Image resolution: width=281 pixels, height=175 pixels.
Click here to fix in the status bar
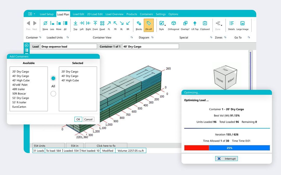(106, 145)
